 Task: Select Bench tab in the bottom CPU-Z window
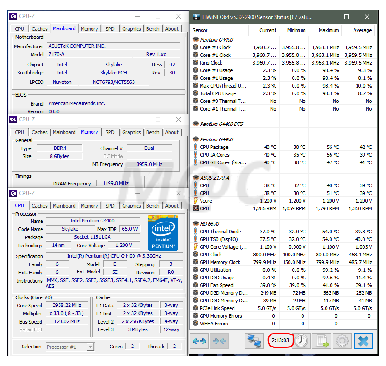tap(152, 206)
